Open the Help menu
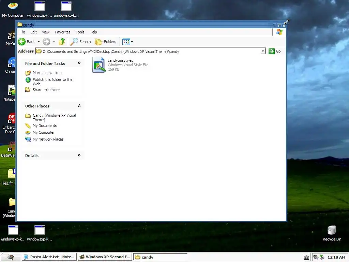 93,32
